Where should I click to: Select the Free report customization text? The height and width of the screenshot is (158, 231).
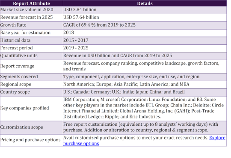[x=141, y=127]
